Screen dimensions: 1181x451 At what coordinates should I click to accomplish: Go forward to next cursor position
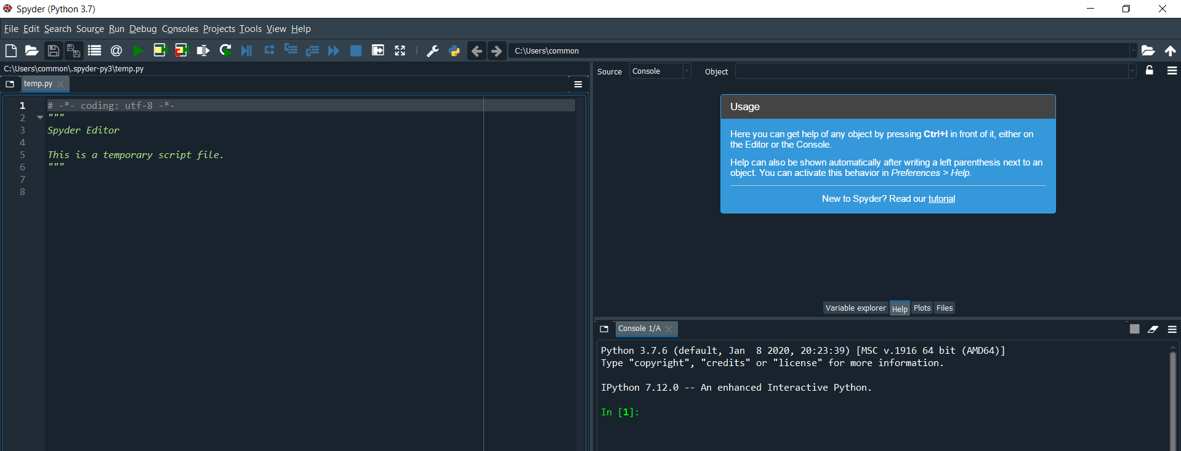click(496, 51)
